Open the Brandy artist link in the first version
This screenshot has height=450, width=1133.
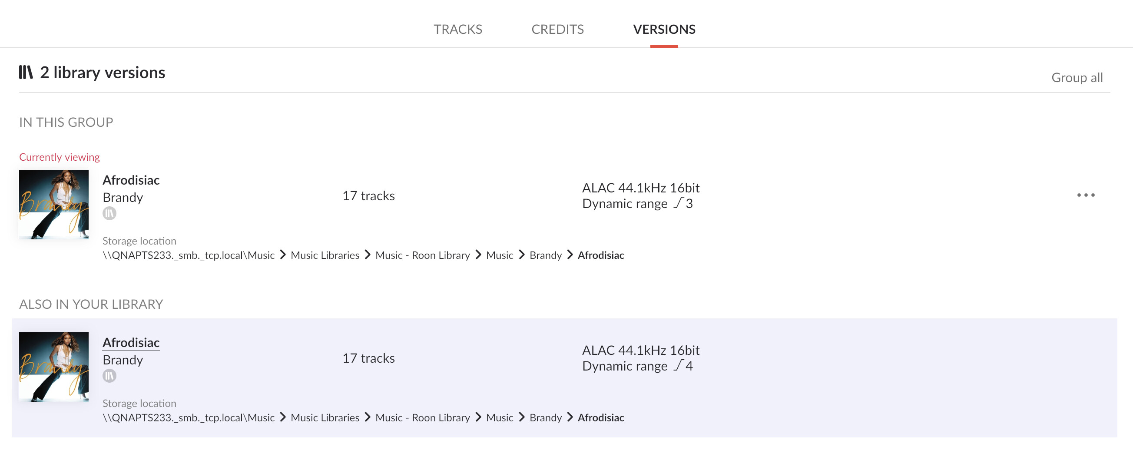point(123,198)
